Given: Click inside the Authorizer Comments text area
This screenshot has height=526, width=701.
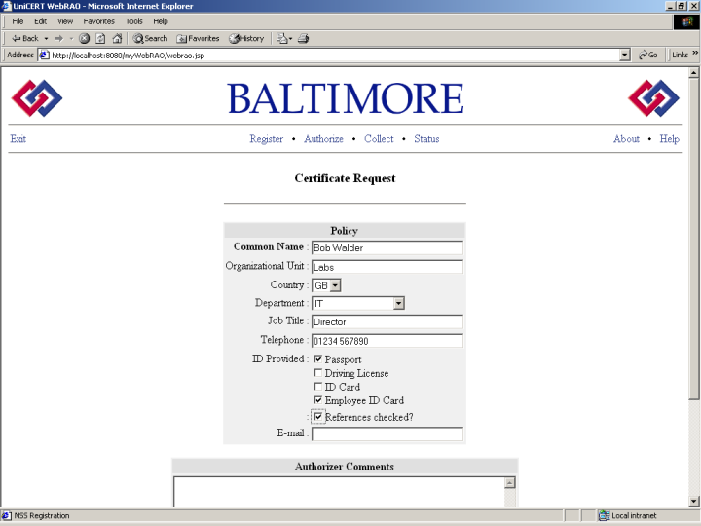Looking at the screenshot, I should pyautogui.click(x=339, y=492).
